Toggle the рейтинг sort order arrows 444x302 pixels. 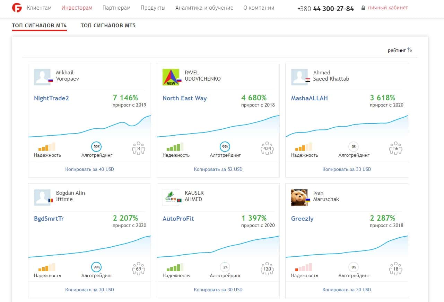(x=410, y=50)
